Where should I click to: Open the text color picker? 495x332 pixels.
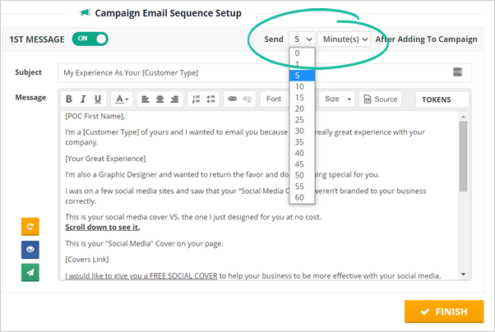[x=122, y=99]
